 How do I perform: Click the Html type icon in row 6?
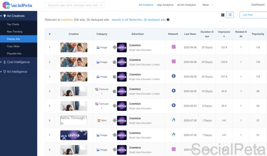pyautogui.click(x=99, y=121)
